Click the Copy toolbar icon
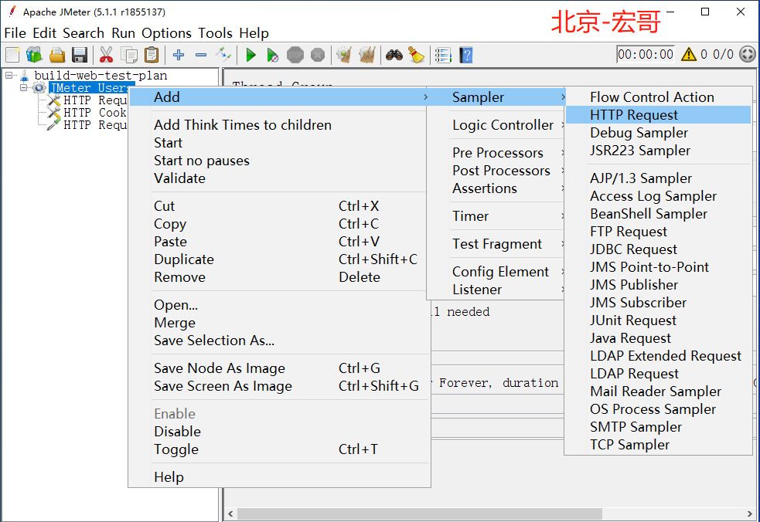The height and width of the screenshot is (522, 760). click(129, 55)
